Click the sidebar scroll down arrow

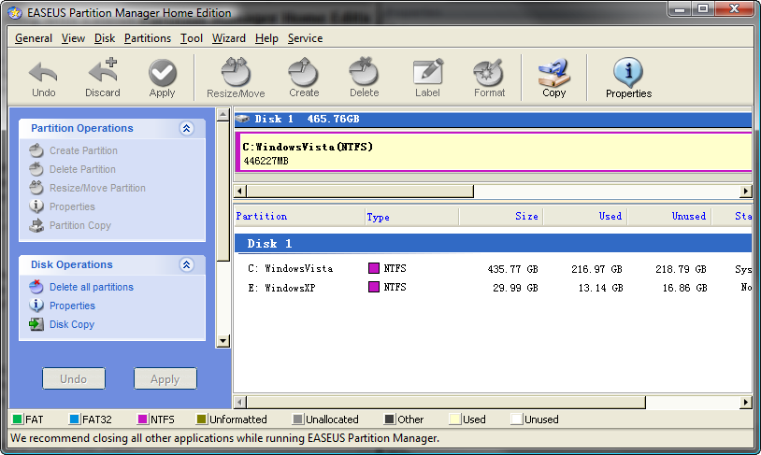(223, 340)
